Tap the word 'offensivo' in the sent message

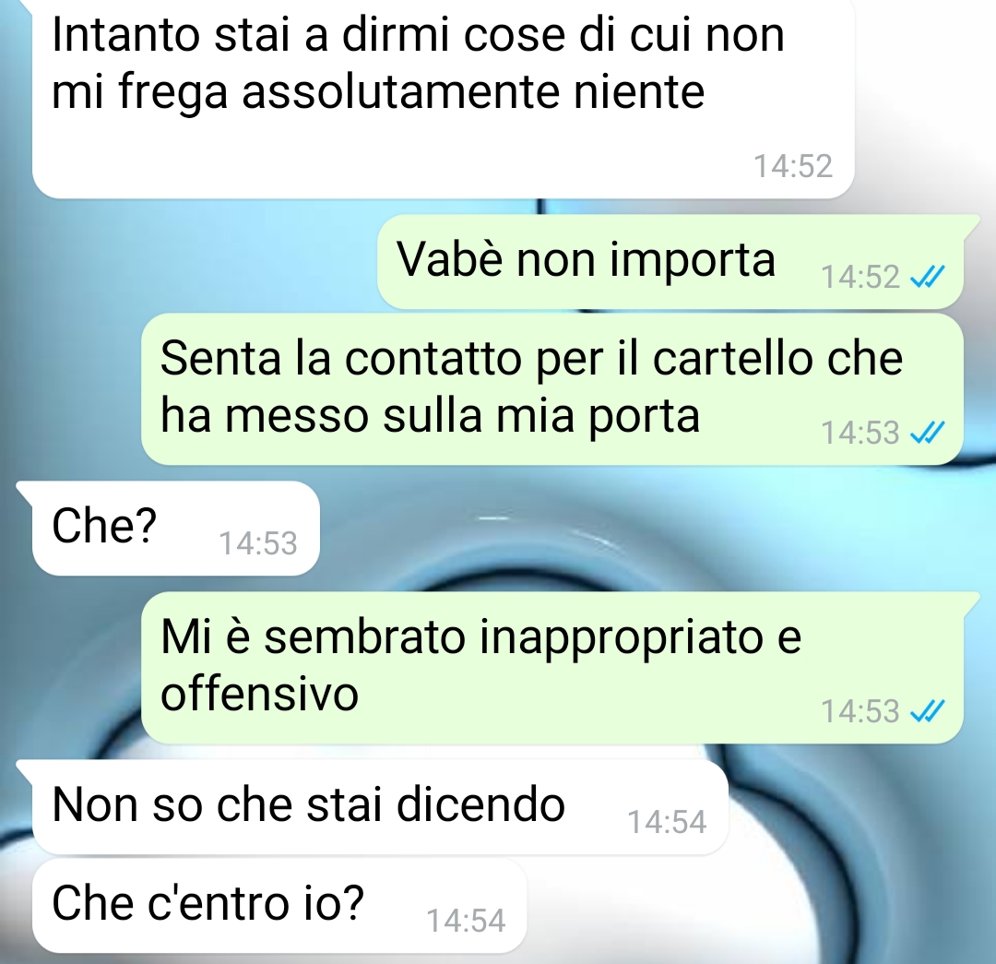point(260,694)
